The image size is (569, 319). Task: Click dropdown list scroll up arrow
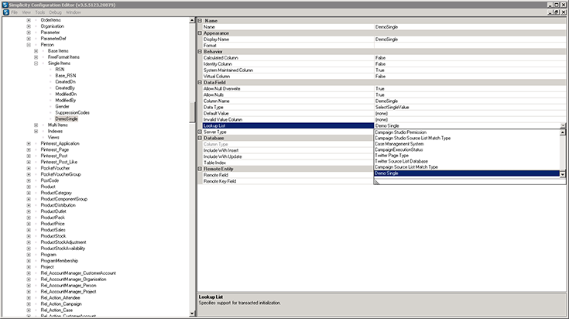(563, 132)
